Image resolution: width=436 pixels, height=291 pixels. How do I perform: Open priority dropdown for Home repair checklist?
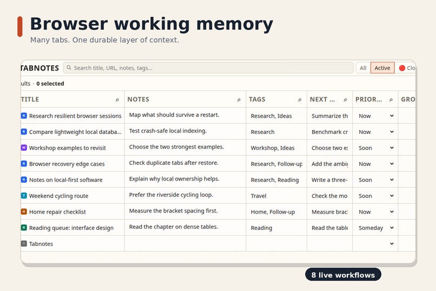tap(376, 212)
